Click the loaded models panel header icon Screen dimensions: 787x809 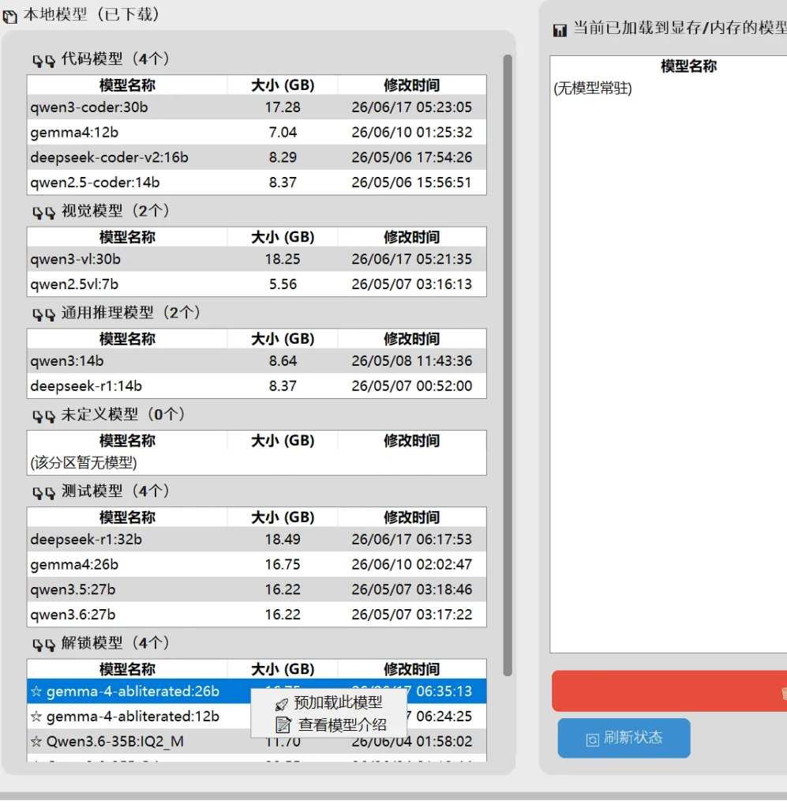[560, 30]
